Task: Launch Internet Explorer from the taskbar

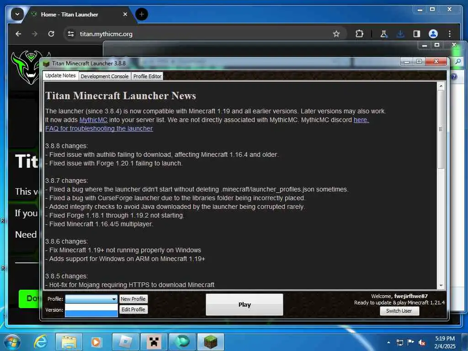Action: coord(40,342)
